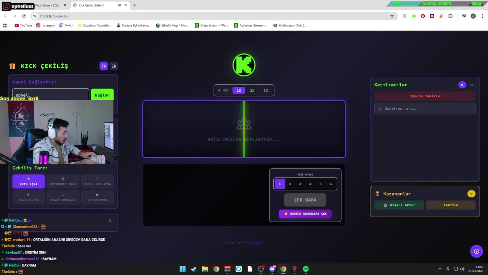Click the participants count badge
This screenshot has height=275, width=488.
click(462, 85)
